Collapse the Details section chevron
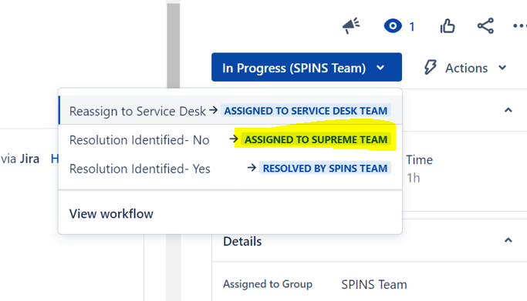The image size is (527, 301). pyautogui.click(x=508, y=240)
